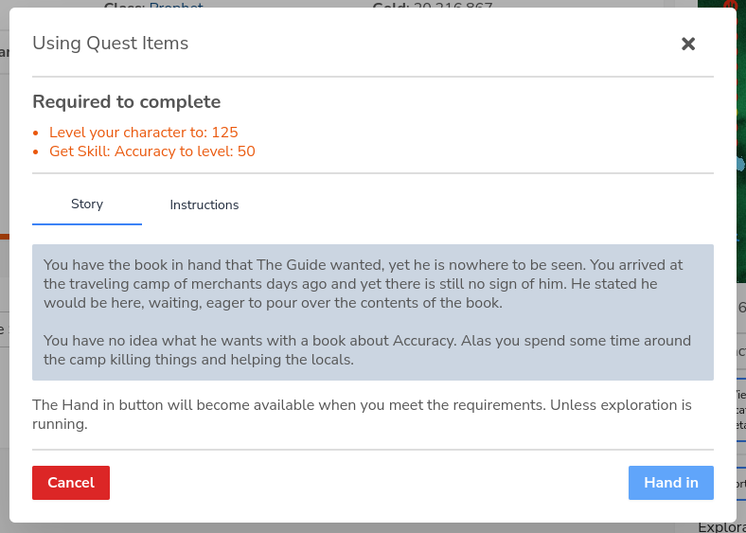Click the character level 125 requirement
This screenshot has width=746, height=533.
[x=144, y=133]
